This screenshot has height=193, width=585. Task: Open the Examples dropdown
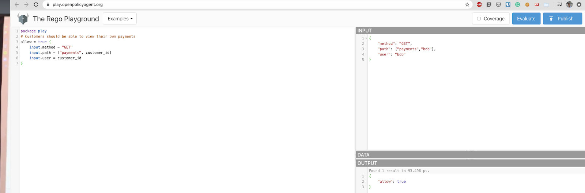point(120,19)
